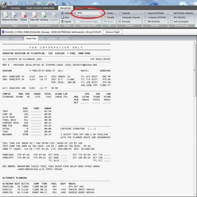Open the Flight | ESA5201 ENBR-EHRD tab

pos(40,8)
